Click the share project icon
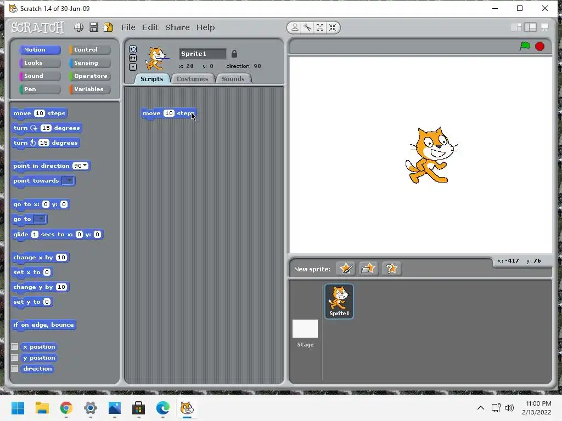This screenshot has width=562, height=421. click(108, 27)
